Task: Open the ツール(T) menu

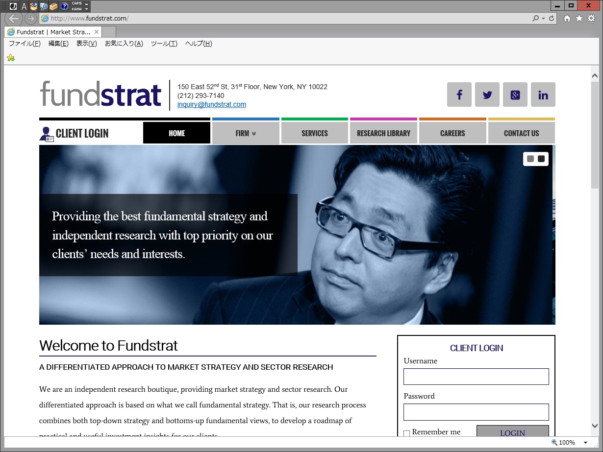Action: [x=164, y=44]
